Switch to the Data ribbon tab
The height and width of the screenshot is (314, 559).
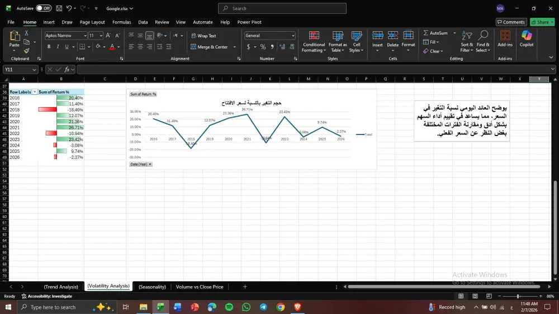pyautogui.click(x=143, y=22)
